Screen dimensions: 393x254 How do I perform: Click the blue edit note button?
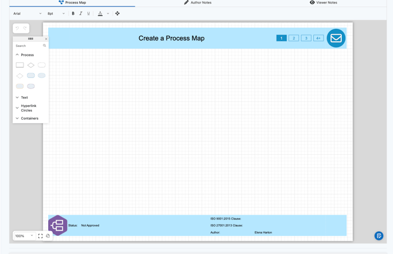(379, 236)
